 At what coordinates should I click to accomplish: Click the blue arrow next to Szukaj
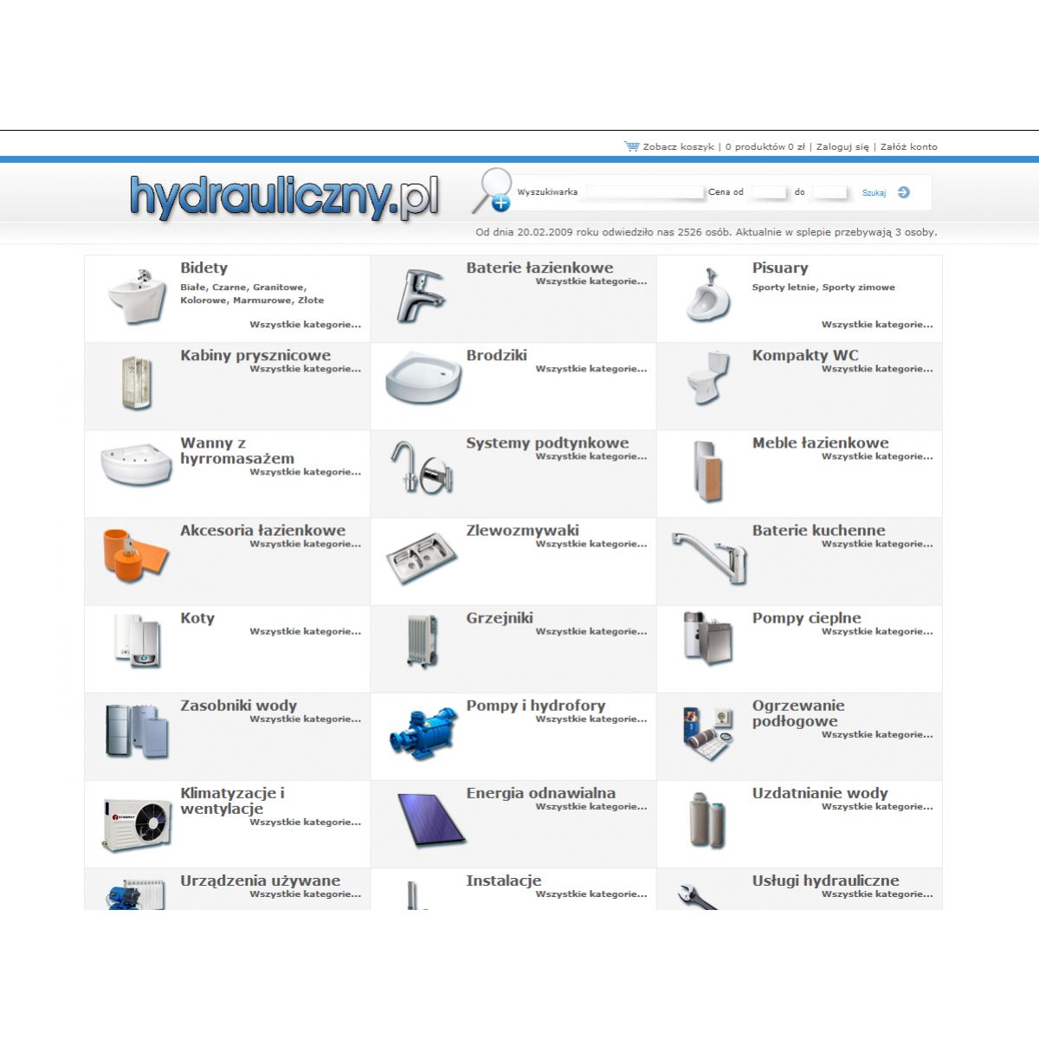[x=904, y=192]
